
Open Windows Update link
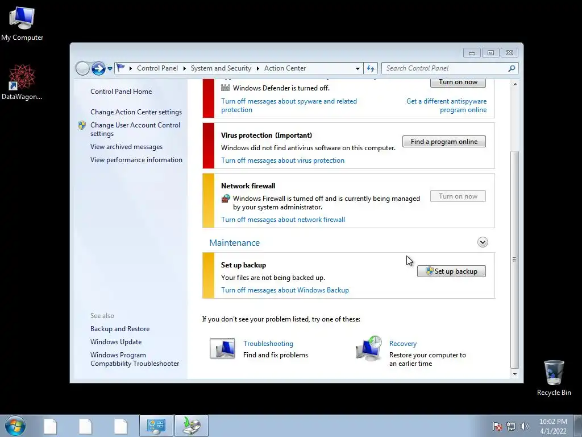pos(116,342)
